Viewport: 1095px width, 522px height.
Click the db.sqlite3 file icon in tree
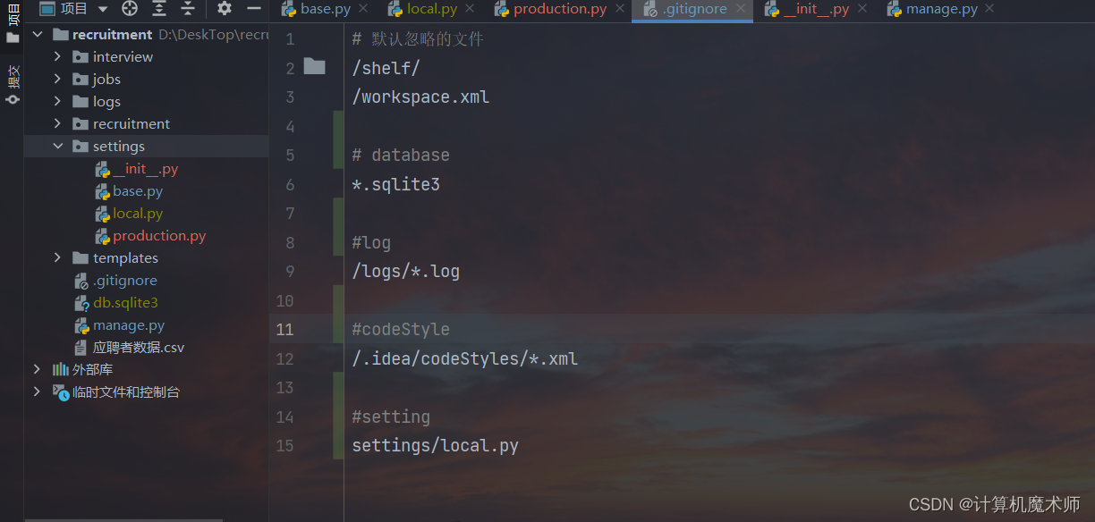click(x=81, y=303)
